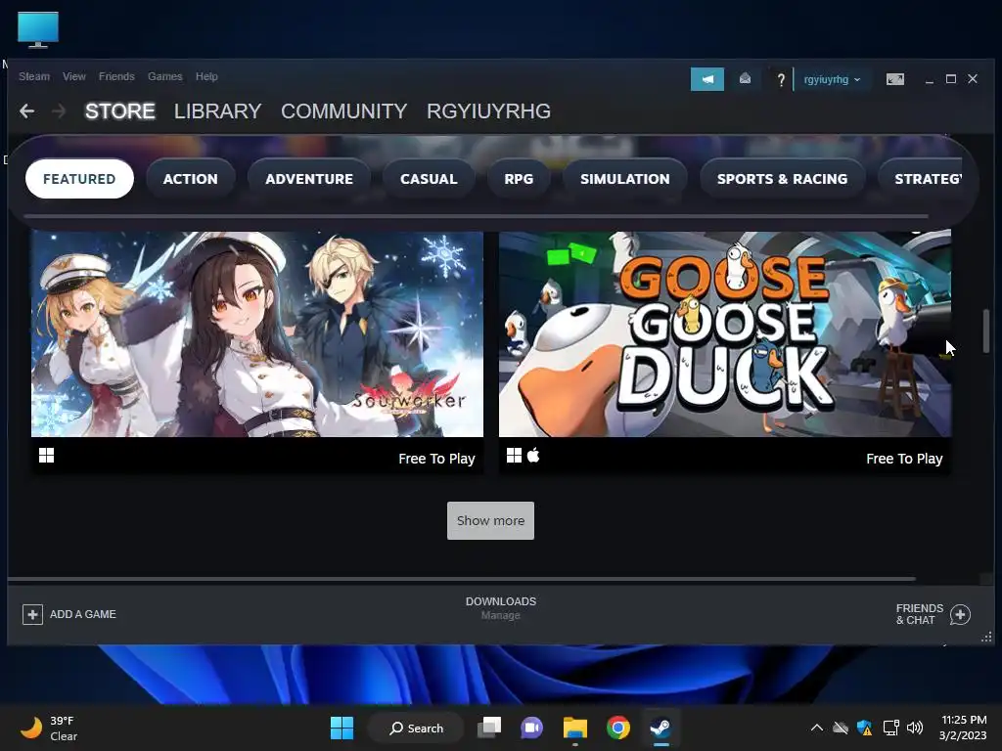
Task: Open the Help menu
Action: coord(206,76)
